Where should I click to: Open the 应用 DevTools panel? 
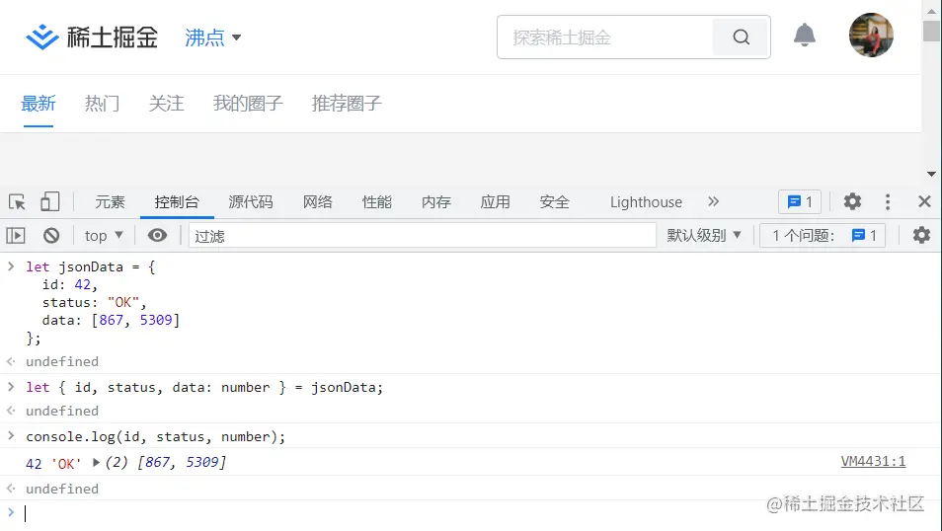point(495,202)
